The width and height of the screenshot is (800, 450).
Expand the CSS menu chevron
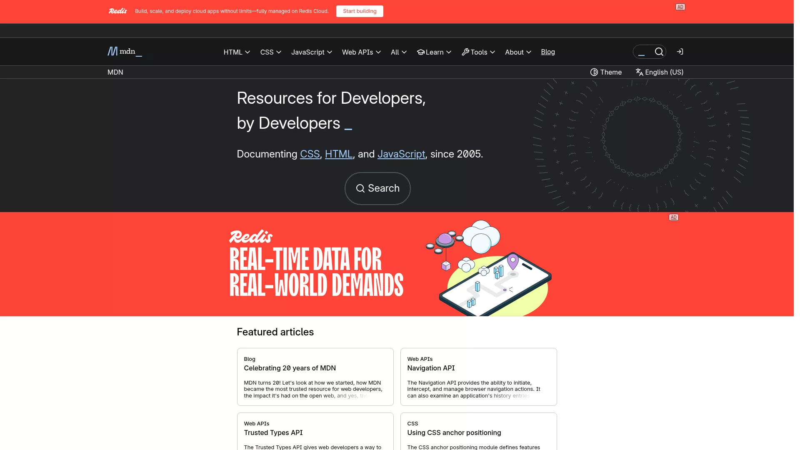coord(279,52)
